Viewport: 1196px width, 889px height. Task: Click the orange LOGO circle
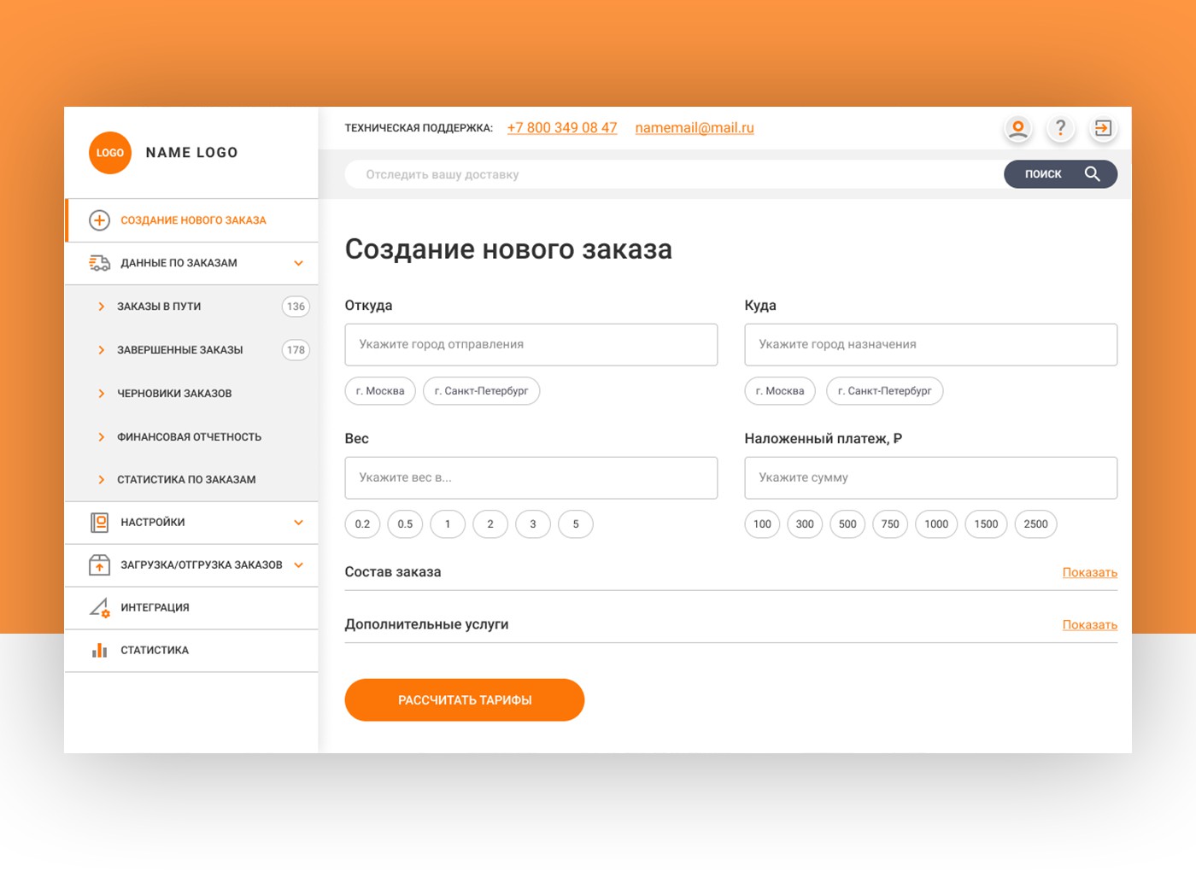pyautogui.click(x=110, y=153)
